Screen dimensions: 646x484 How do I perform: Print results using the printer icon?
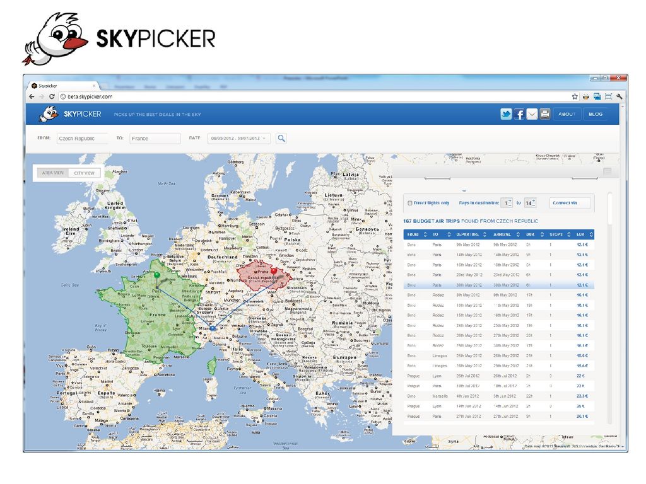pyautogui.click(x=544, y=114)
